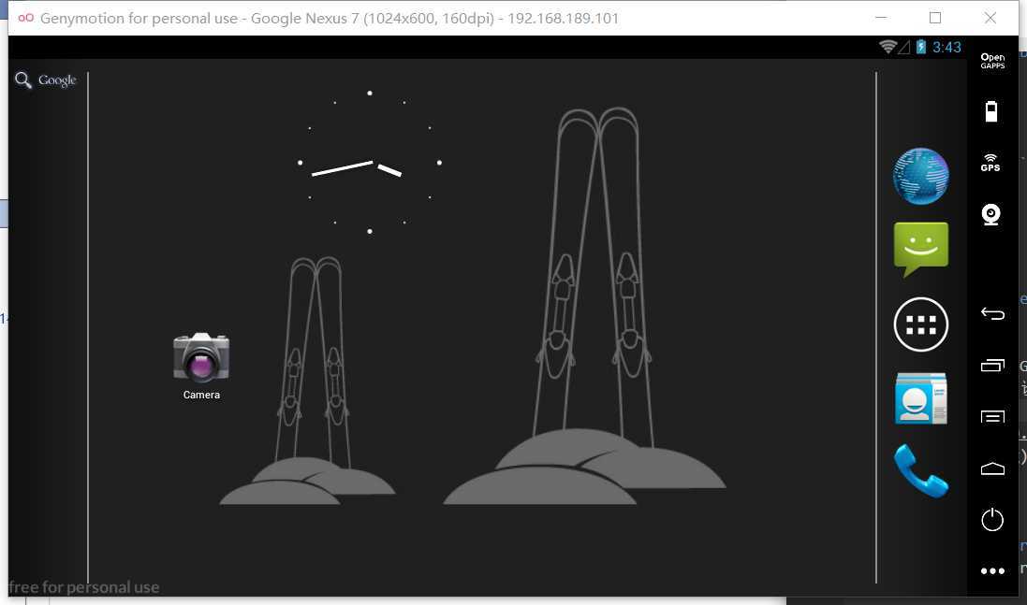Screen dimensions: 1027x605
Task: Open the Google search widget
Action: coord(46,80)
